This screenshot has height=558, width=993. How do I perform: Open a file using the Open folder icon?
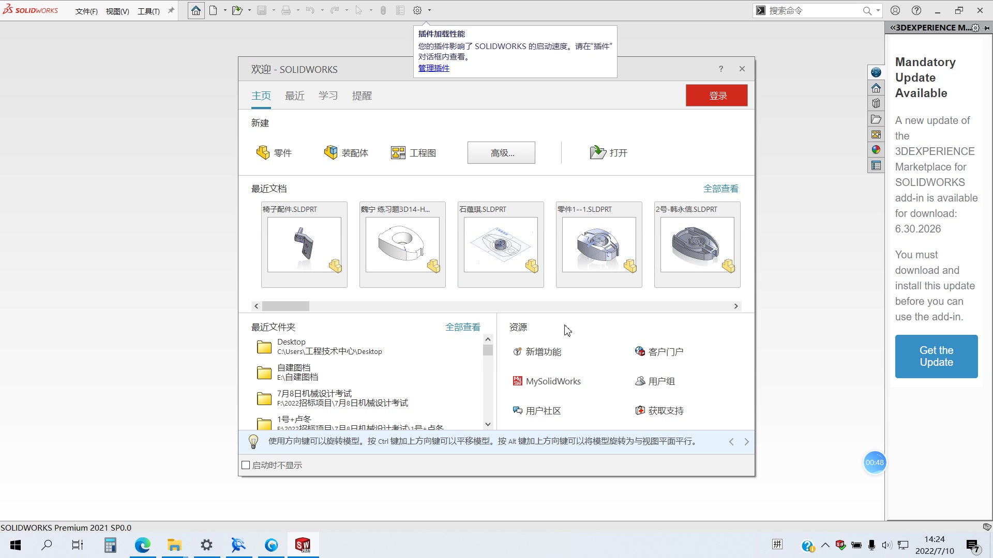pos(238,10)
